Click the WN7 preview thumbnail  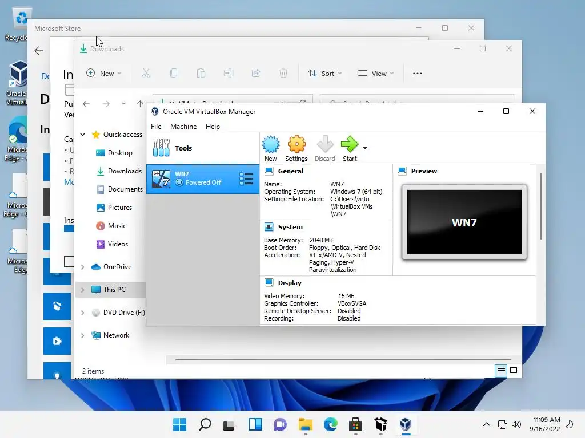pyautogui.click(x=464, y=222)
